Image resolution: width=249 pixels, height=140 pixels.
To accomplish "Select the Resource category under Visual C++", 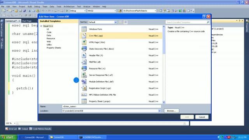I will [x=51, y=38].
